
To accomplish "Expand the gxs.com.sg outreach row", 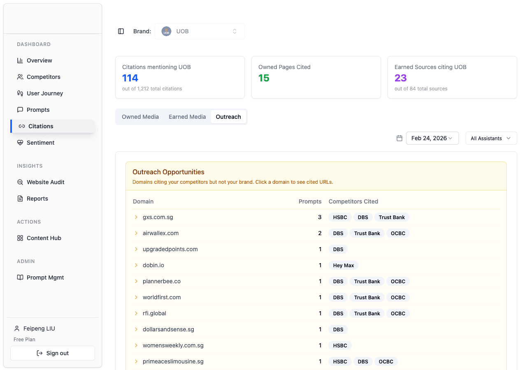I will point(136,217).
